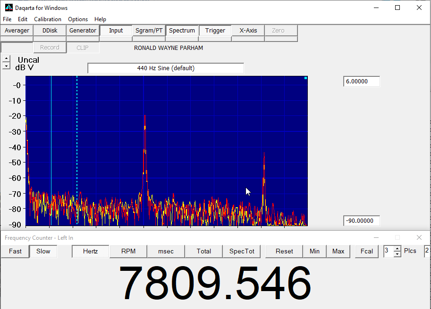Toggle the Spectrum display mode
This screenshot has width=431, height=309.
(182, 31)
